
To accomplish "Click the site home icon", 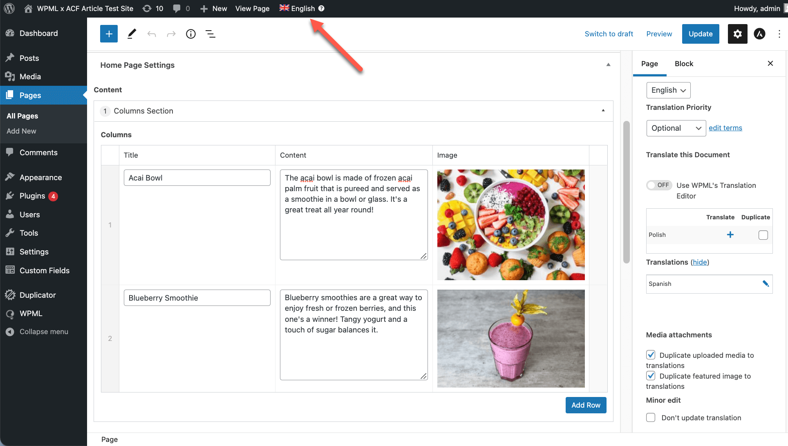I will tap(28, 9).
